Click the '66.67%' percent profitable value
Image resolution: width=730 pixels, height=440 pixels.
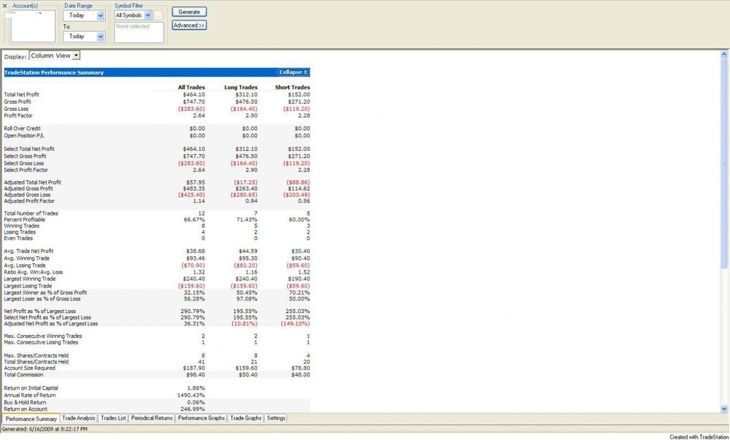pos(194,220)
